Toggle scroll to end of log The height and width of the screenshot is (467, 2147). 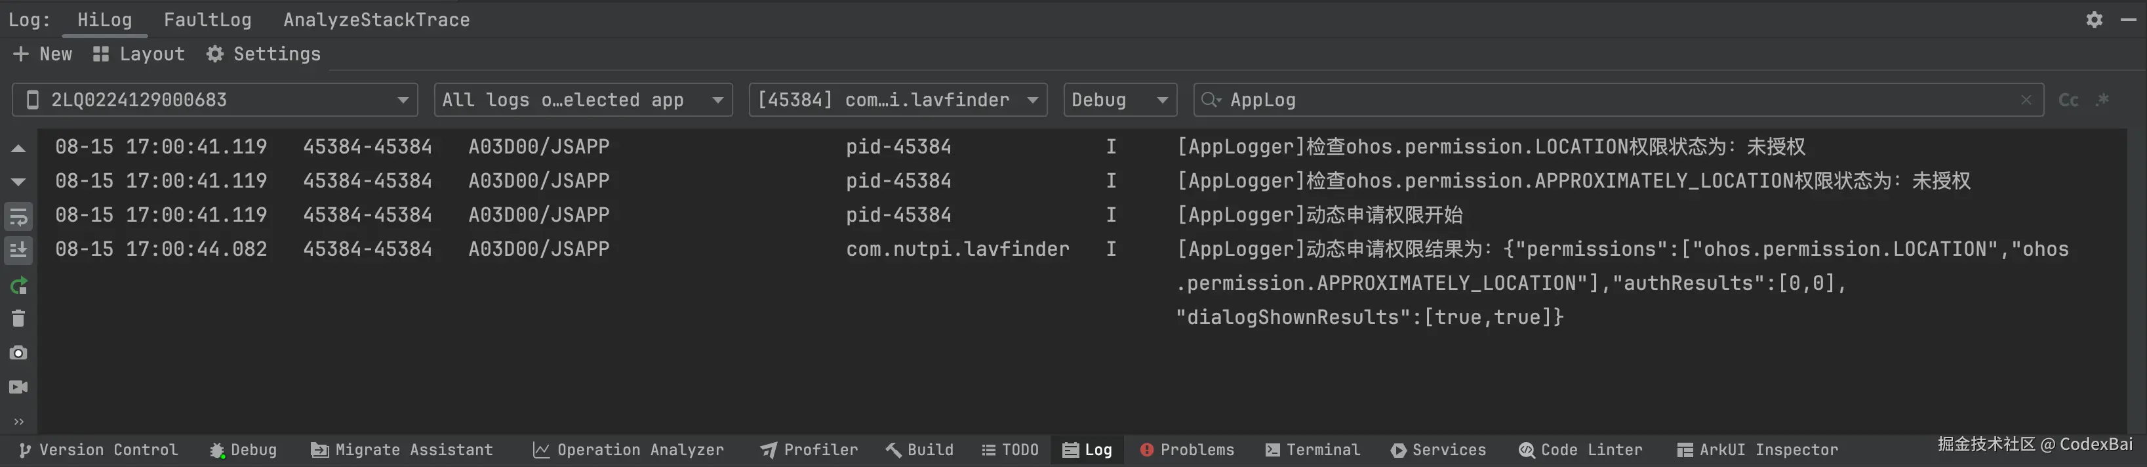[x=18, y=249]
